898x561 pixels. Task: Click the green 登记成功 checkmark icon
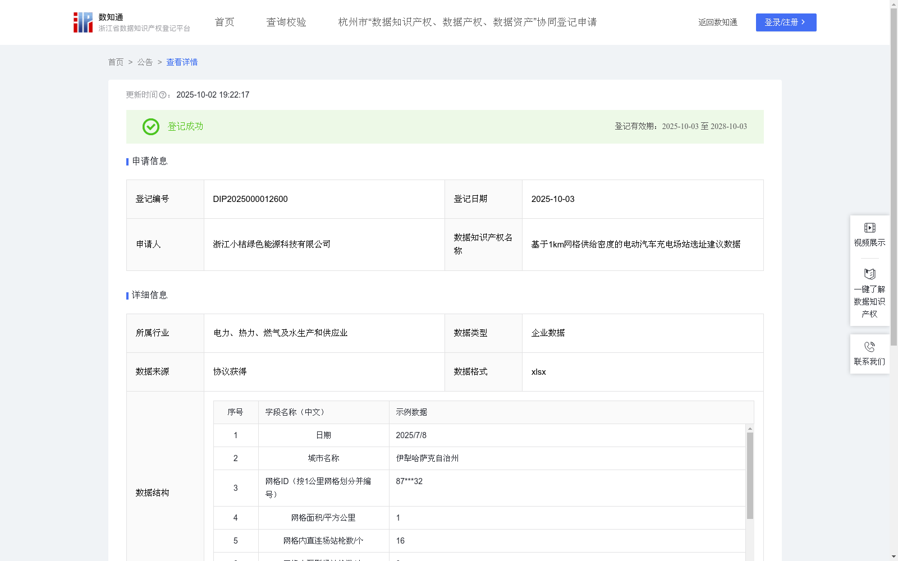151,127
